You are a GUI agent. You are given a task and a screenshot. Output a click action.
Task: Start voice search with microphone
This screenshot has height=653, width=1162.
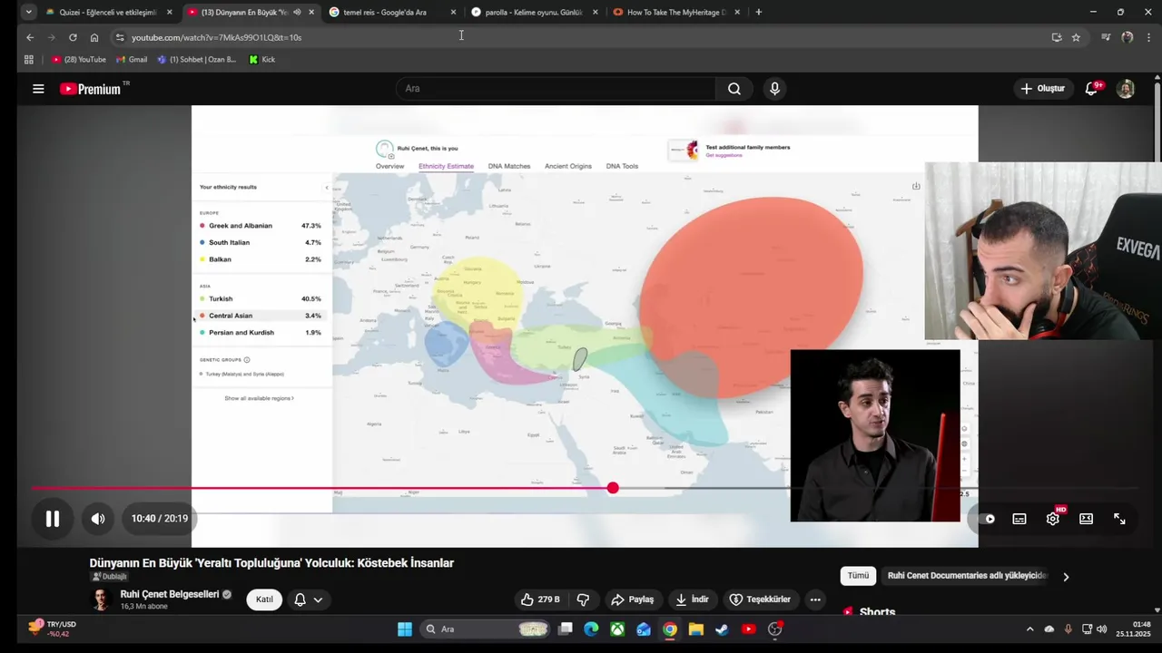click(x=774, y=89)
